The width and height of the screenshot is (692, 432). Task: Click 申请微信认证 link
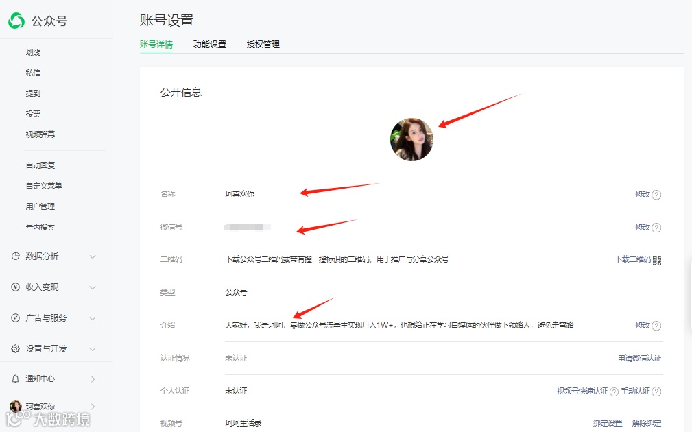coord(640,357)
